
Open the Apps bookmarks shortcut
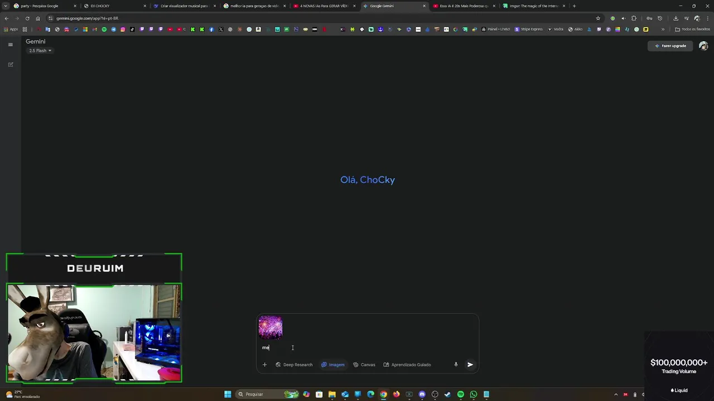coord(11,30)
